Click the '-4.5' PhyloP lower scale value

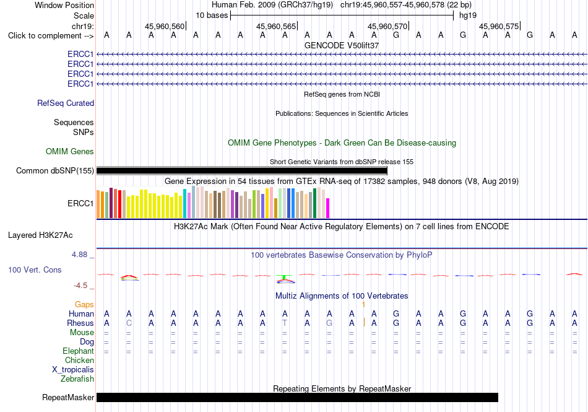pos(80,286)
